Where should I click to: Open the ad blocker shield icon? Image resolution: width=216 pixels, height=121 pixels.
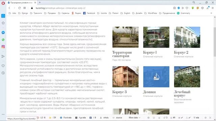point(179,8)
